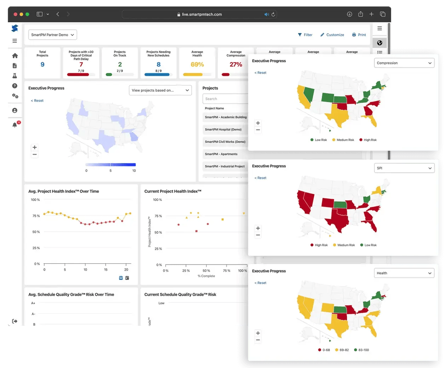Open settings gears in the left sidebar
Viewport: 446px width, 368px height.
[15, 96]
